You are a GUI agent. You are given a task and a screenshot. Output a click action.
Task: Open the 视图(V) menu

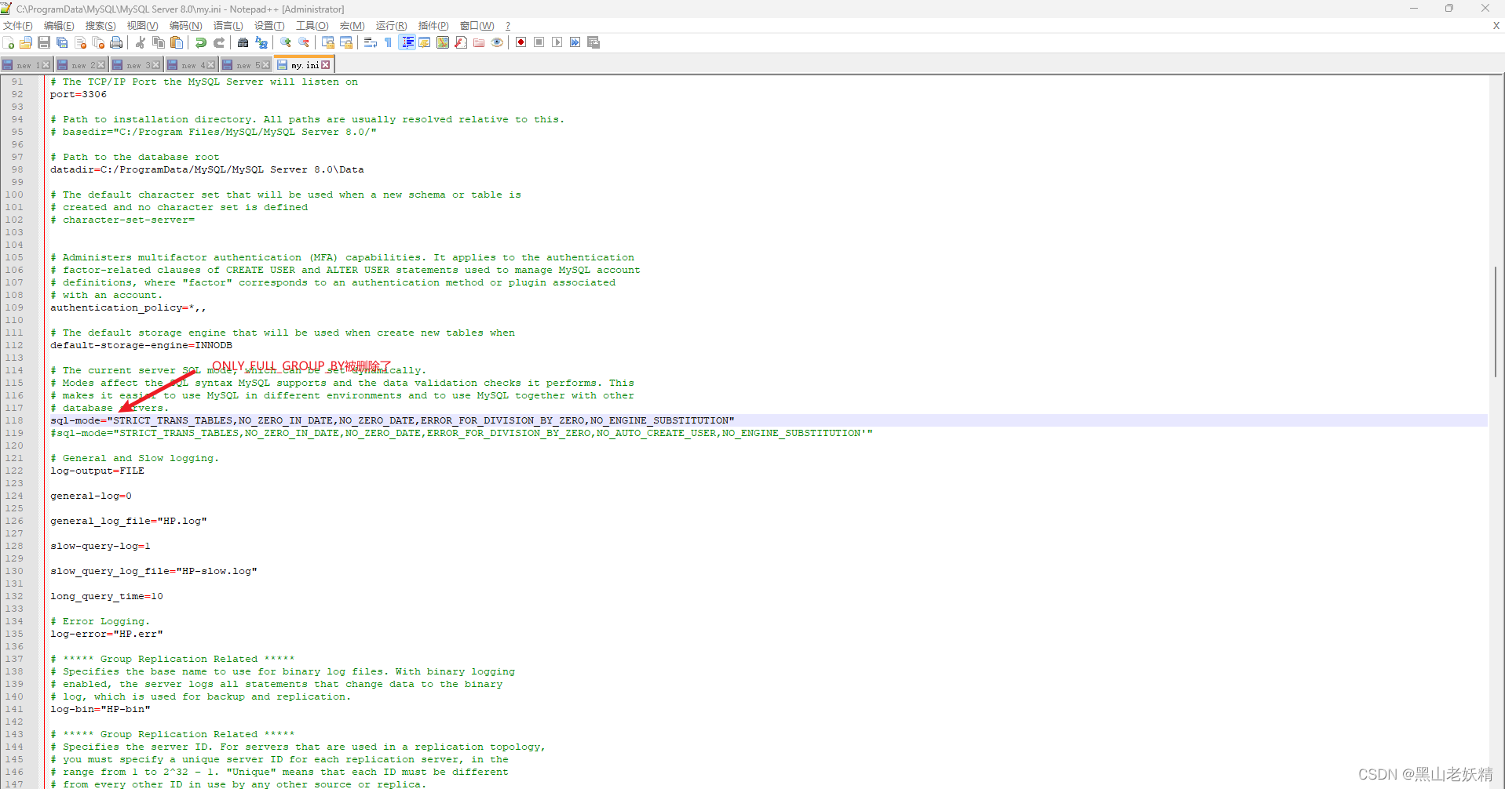pyautogui.click(x=143, y=26)
